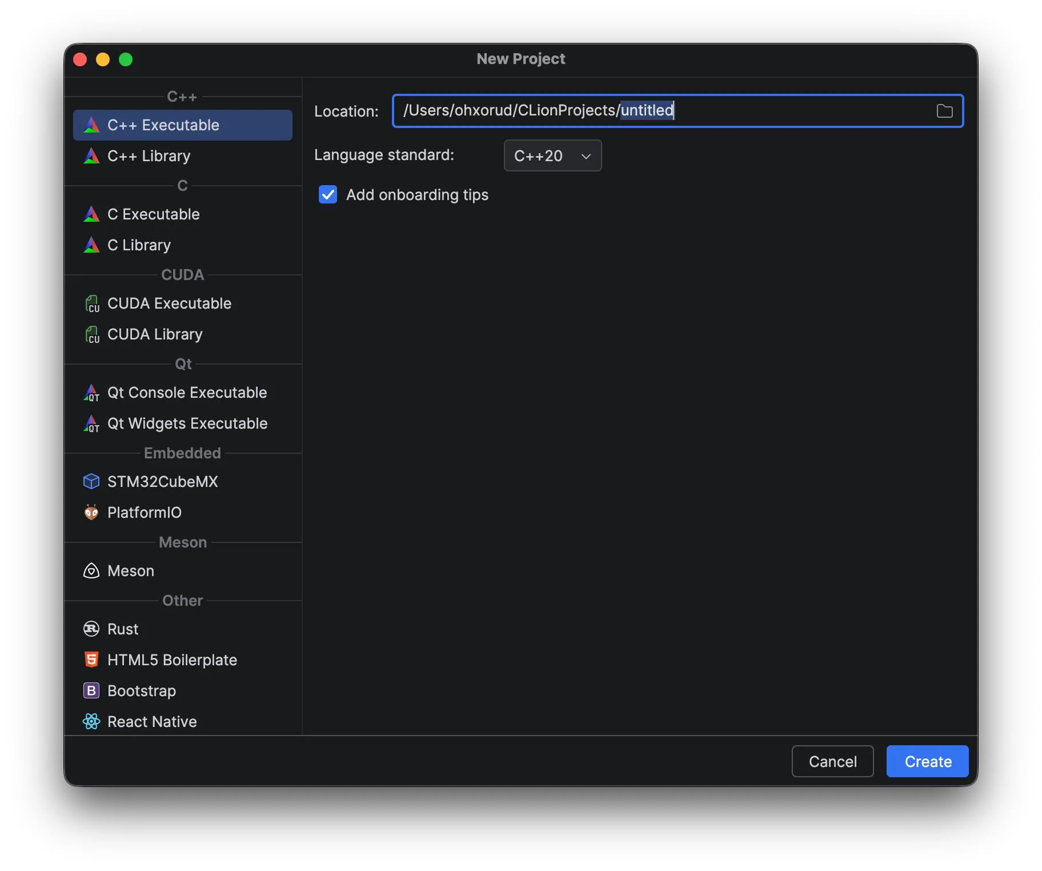Select the React Native project icon

[x=92, y=721]
